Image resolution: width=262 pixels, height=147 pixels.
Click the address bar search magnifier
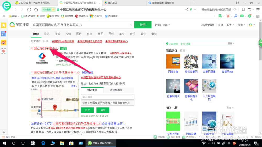(x=235, y=9)
